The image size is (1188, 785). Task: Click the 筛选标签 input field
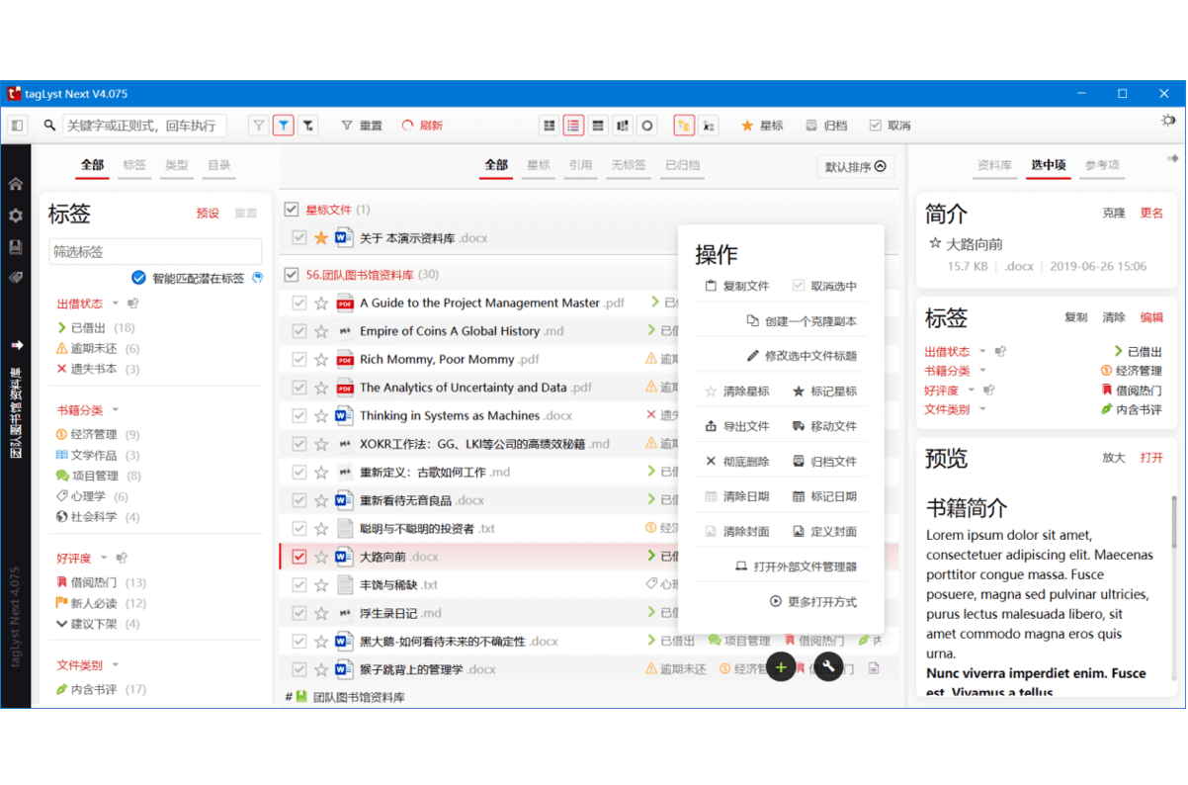pos(155,251)
